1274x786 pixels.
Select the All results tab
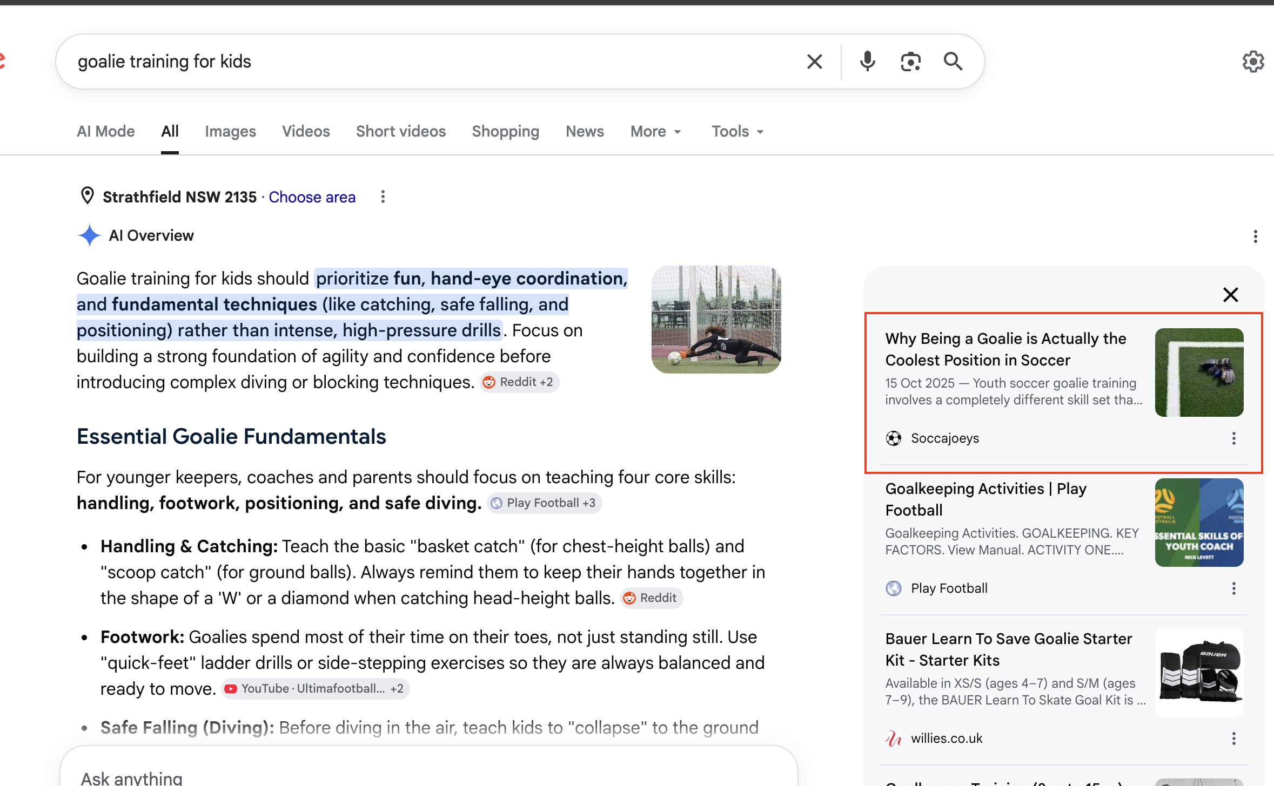click(x=170, y=132)
